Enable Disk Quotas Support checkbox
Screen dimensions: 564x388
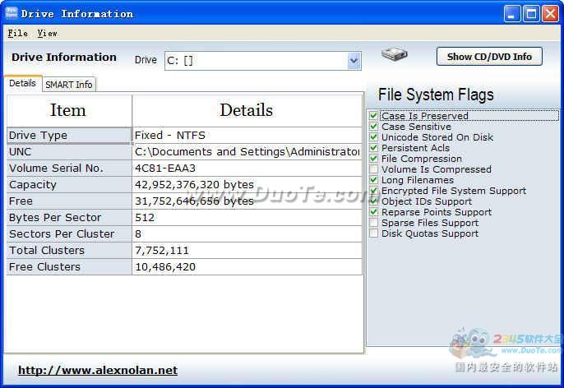pyautogui.click(x=374, y=233)
